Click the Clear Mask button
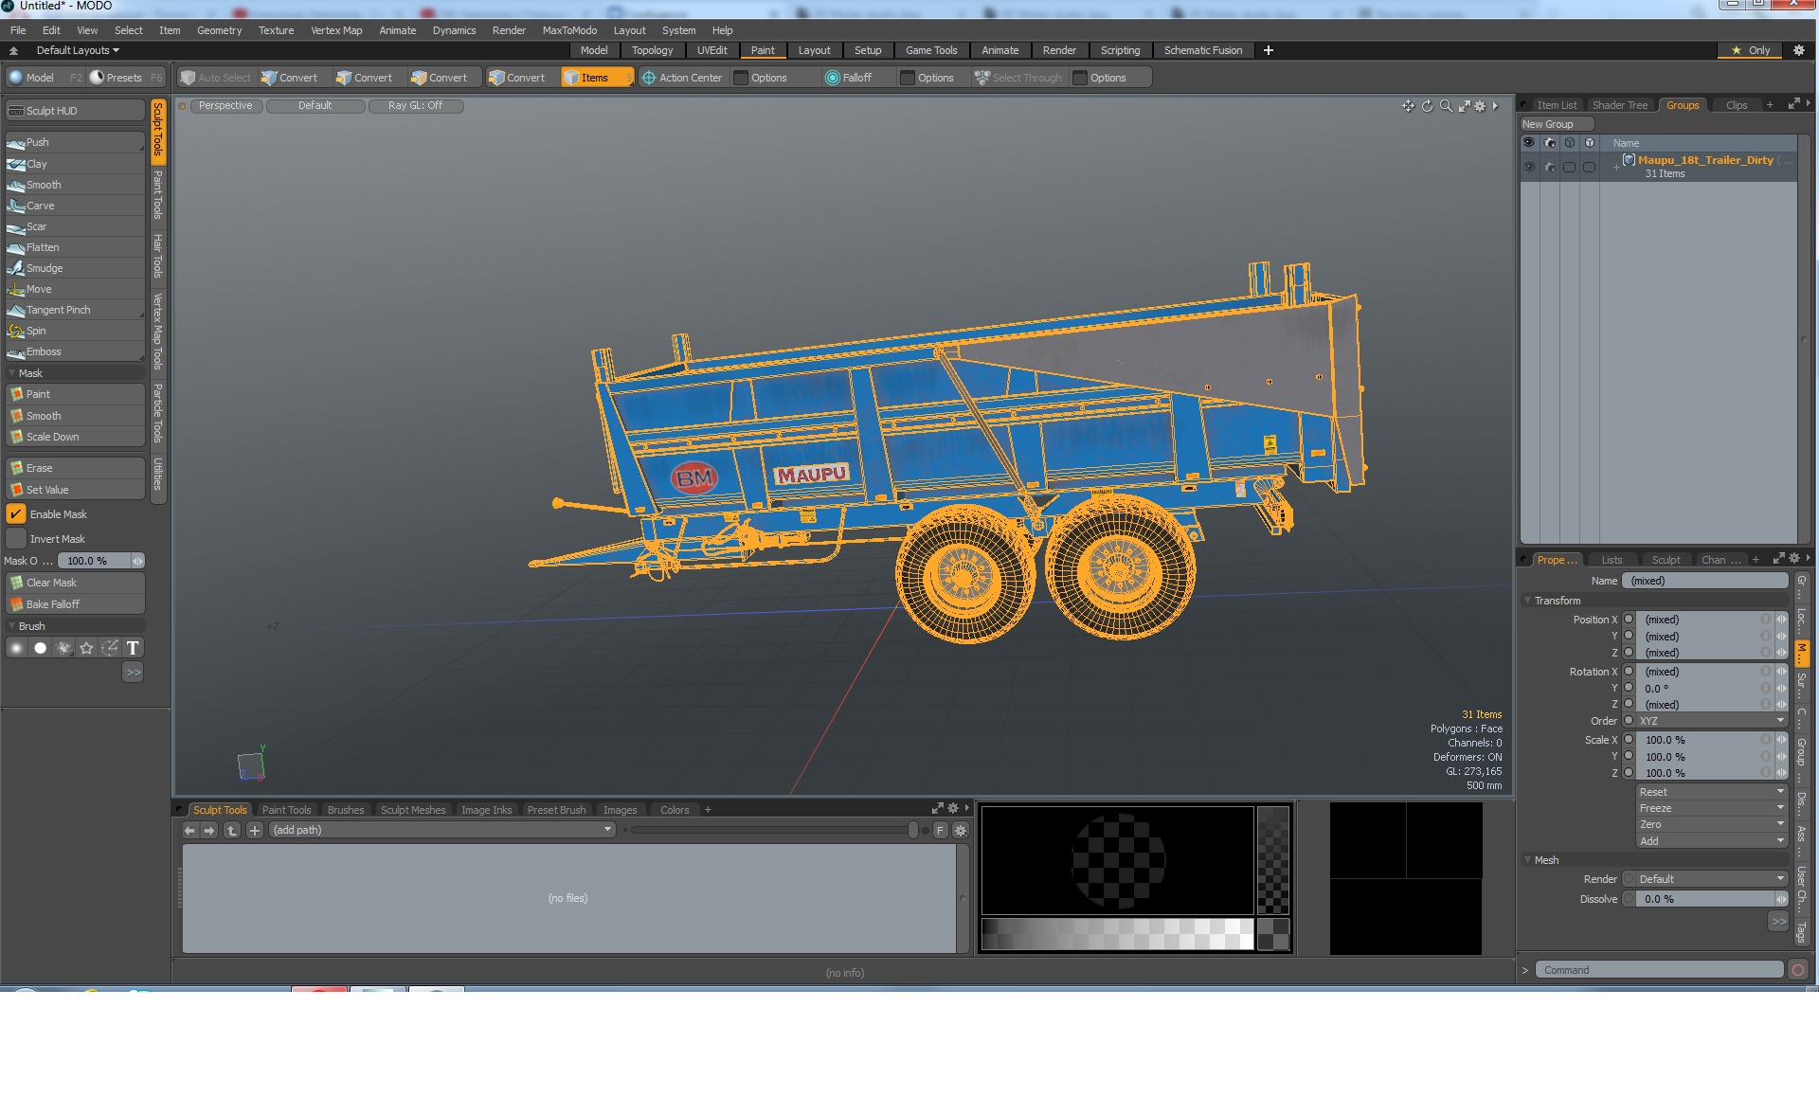1819x1097 pixels. 75,583
